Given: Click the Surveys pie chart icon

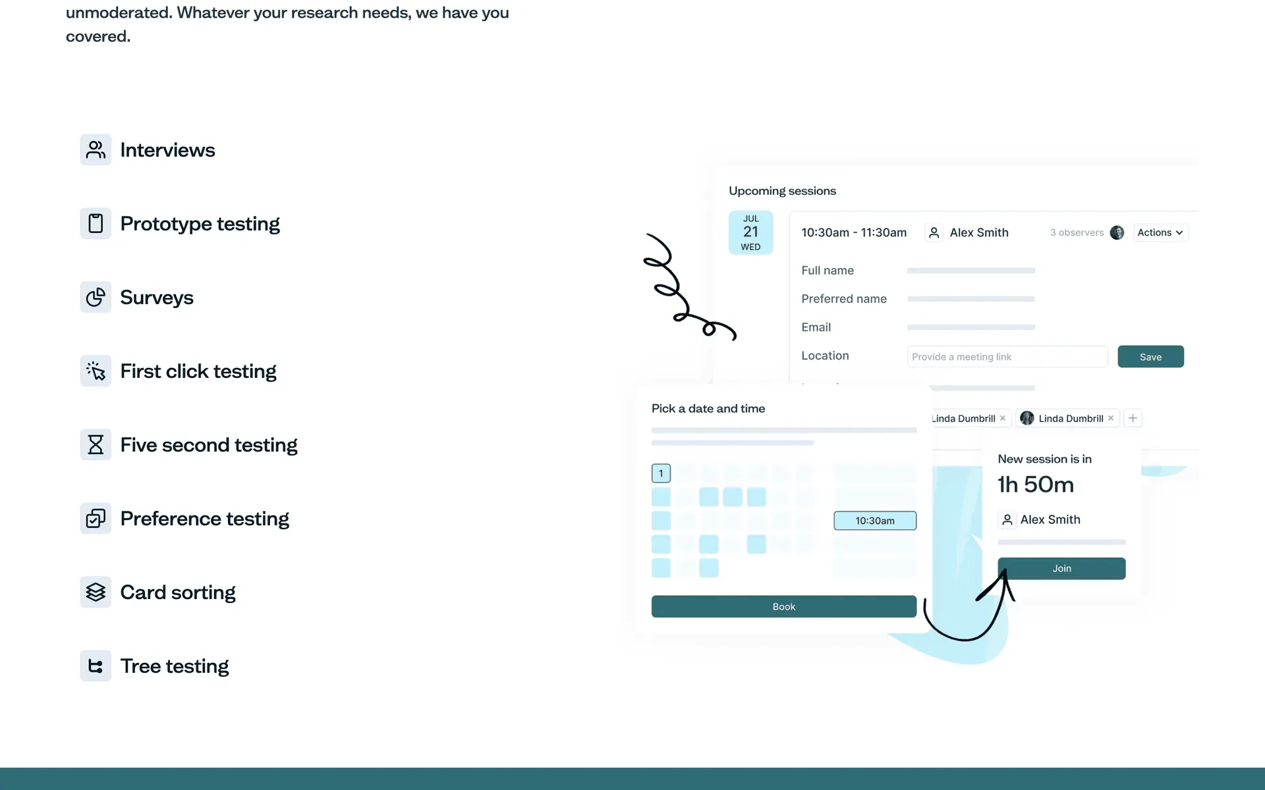Looking at the screenshot, I should click(x=96, y=298).
